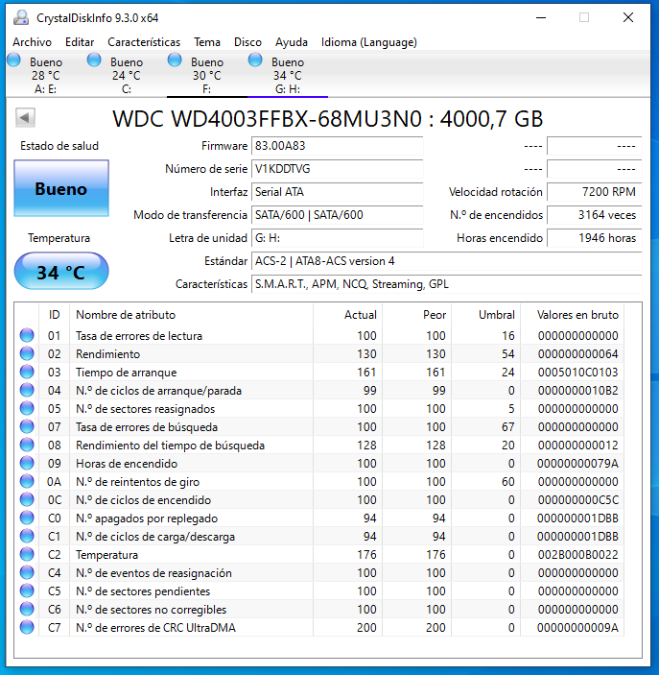This screenshot has width=659, height=675.
Task: Open the Características menu
Action: (x=144, y=42)
